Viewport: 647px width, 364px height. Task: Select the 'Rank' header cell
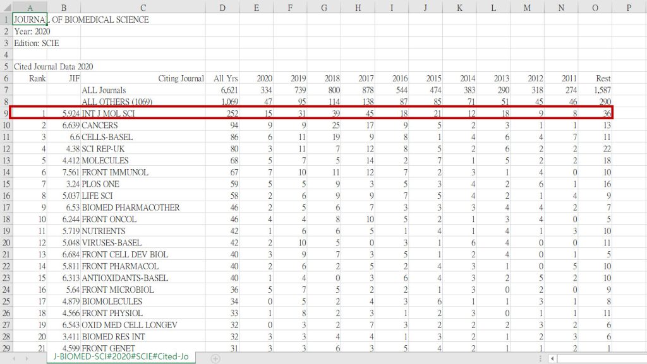(x=30, y=78)
